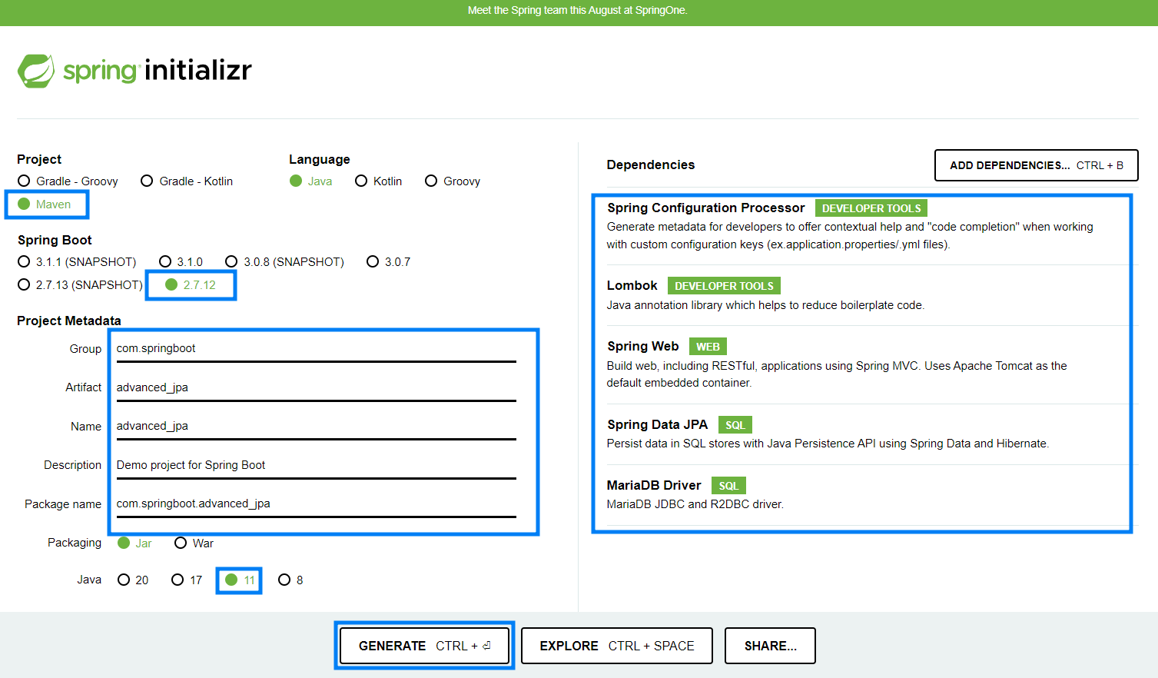
Task: Select War packaging
Action: pos(194,543)
